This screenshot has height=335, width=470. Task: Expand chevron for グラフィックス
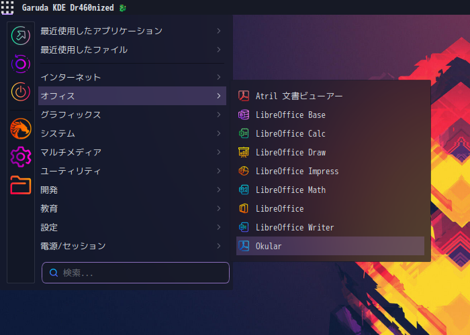tap(219, 115)
